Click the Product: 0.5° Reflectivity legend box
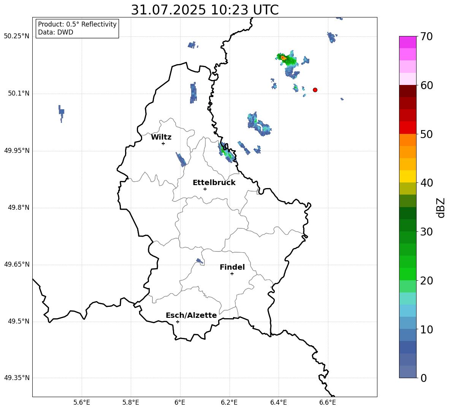Screen dimensions: 450x410 point(77,28)
